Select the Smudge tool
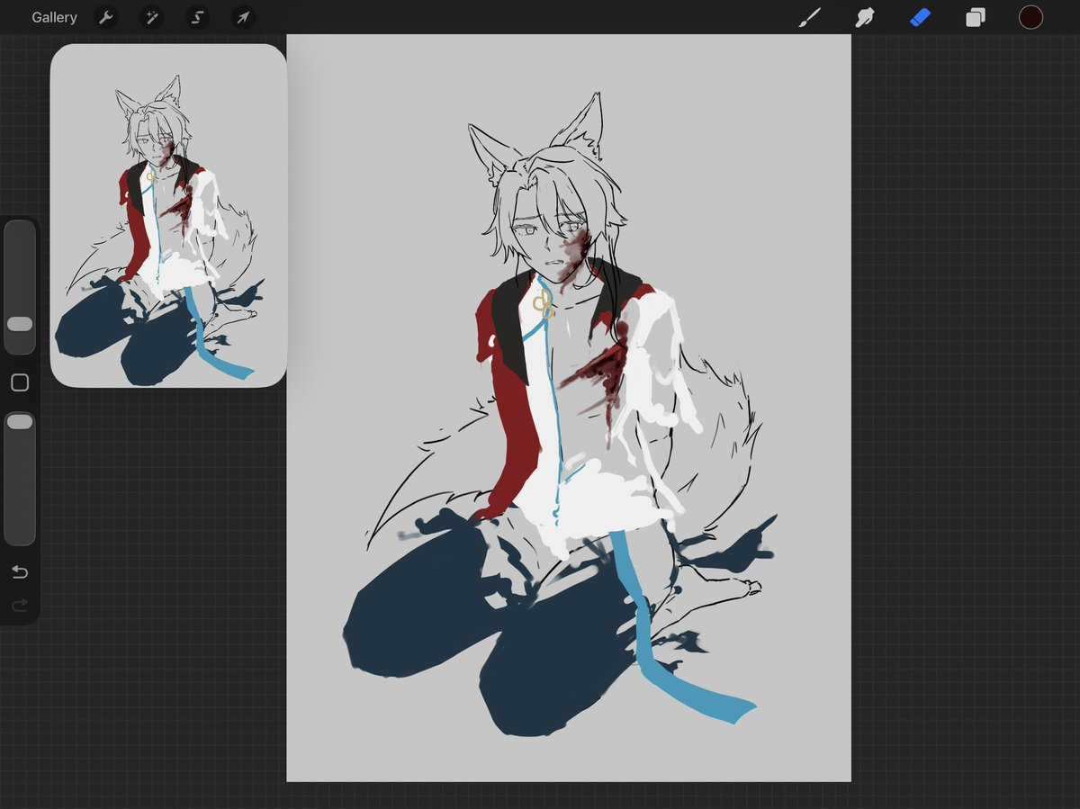 (865, 17)
